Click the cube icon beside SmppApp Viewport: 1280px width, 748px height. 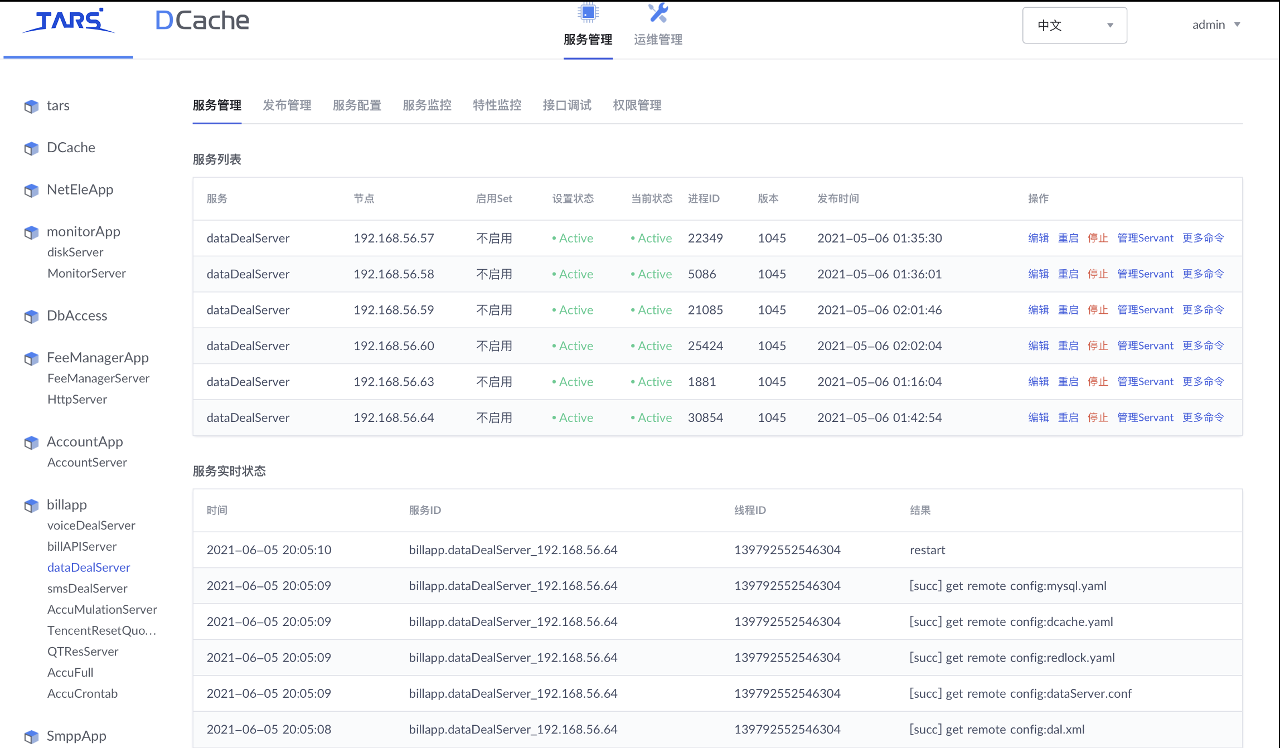point(32,736)
